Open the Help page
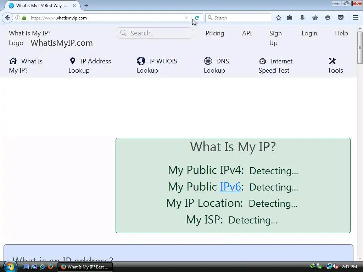363x272 pixels. pyautogui.click(x=341, y=33)
